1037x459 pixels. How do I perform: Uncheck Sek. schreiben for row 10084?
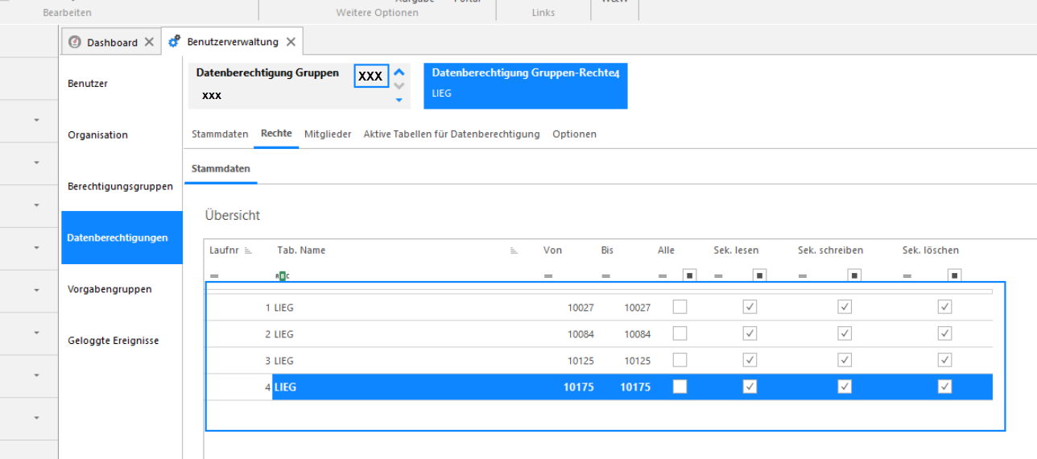coord(845,333)
